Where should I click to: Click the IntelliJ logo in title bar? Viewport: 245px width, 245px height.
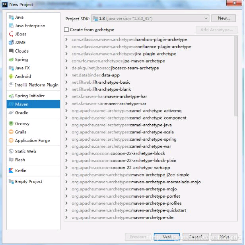(x=5, y=4)
